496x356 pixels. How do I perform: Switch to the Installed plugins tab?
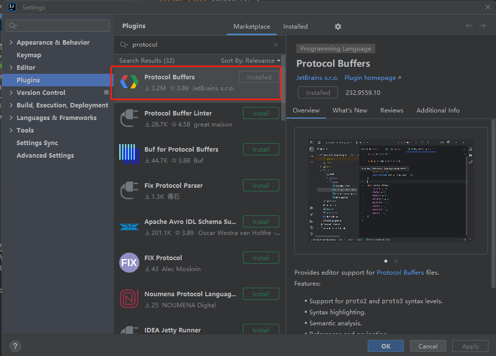tap(295, 27)
